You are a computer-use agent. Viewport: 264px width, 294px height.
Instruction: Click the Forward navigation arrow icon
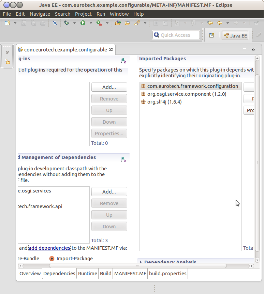pos(236,23)
